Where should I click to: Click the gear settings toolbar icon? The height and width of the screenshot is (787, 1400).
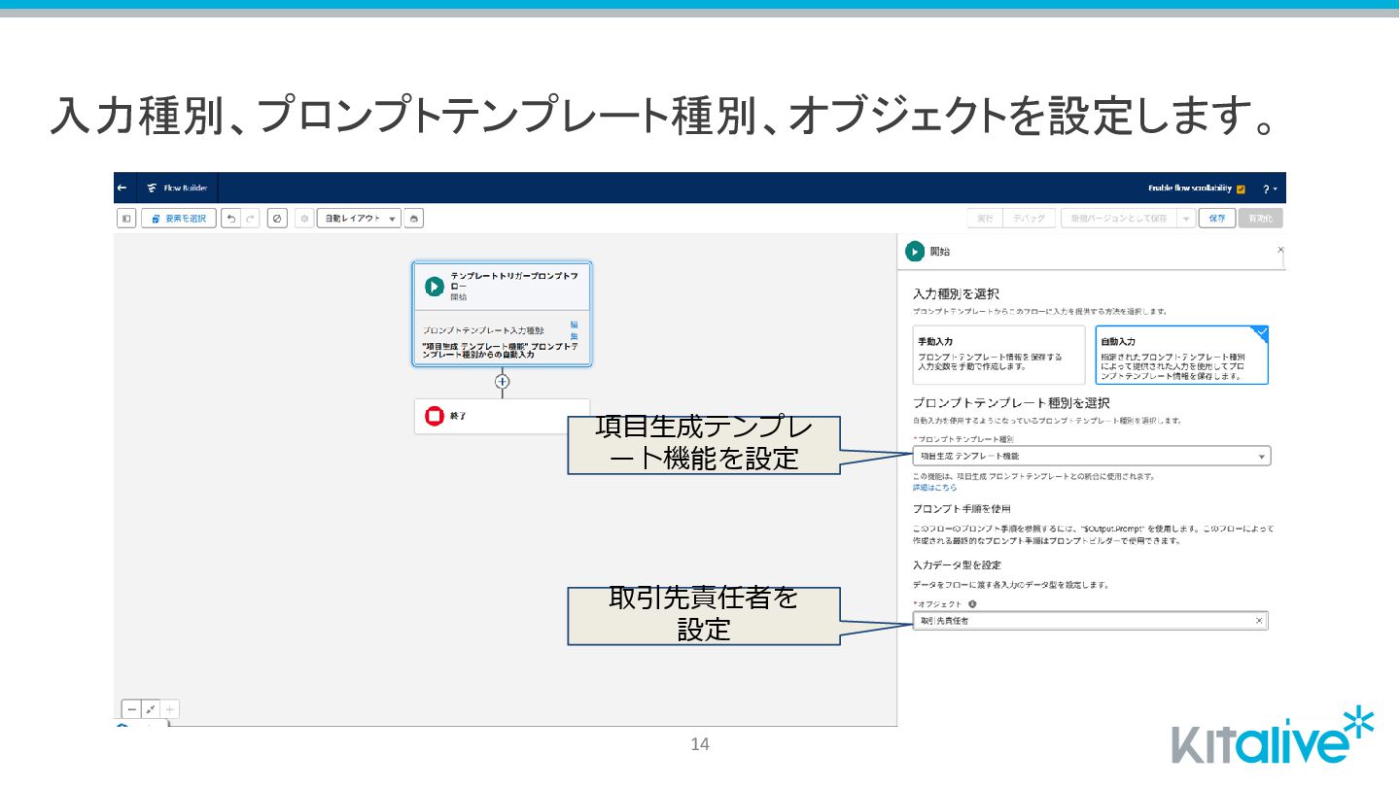tap(304, 219)
